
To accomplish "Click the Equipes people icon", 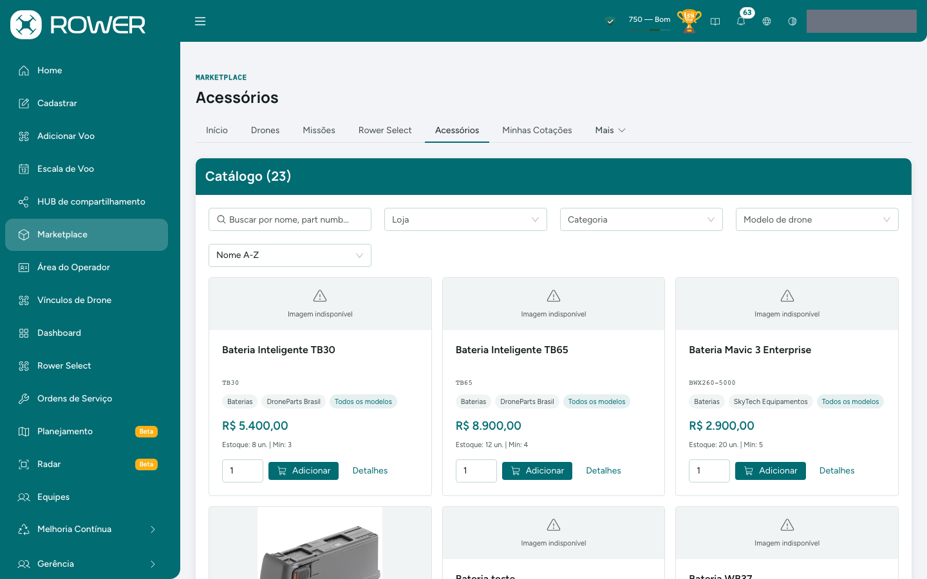I will coord(24,497).
